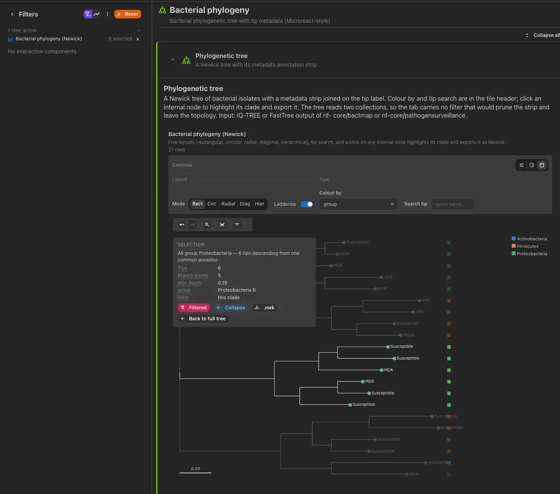Screen dimensions: 560x494
Task: Remove the Bacterial phylogeny (Newick) filter
Action: pos(138,39)
